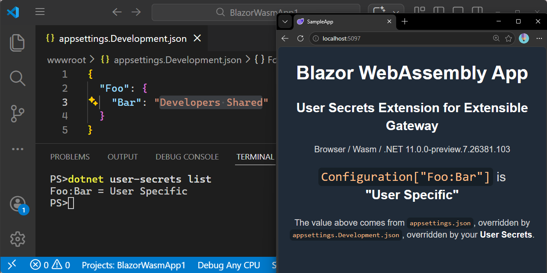547x273 pixels.
Task: Click the browser back arrow
Action: click(285, 38)
